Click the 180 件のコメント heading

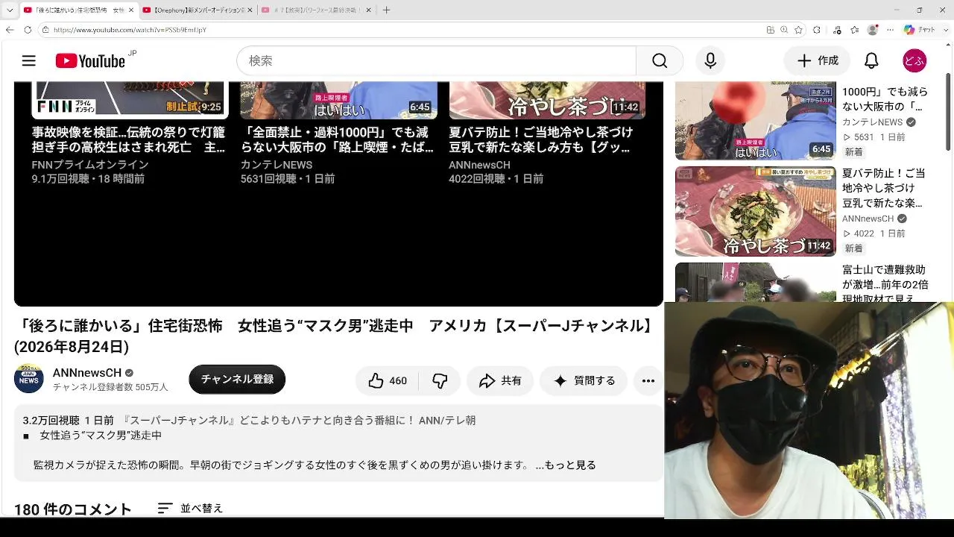(x=73, y=509)
